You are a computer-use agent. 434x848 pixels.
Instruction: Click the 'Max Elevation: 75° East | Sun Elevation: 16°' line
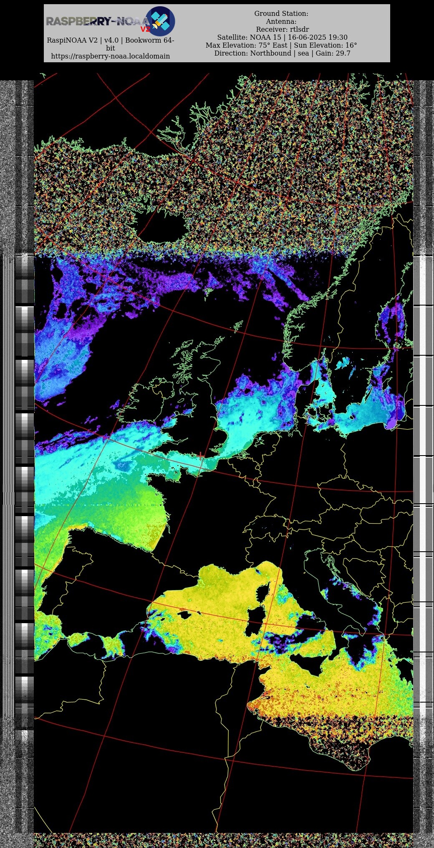[281, 45]
